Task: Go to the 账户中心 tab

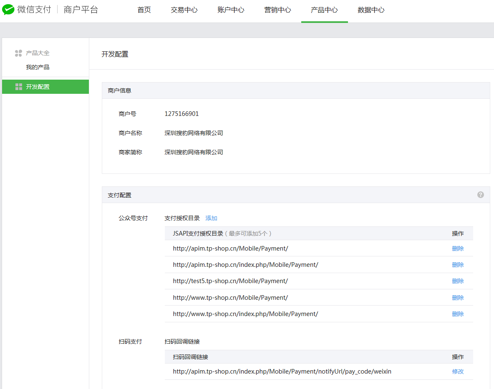Action: [231, 10]
